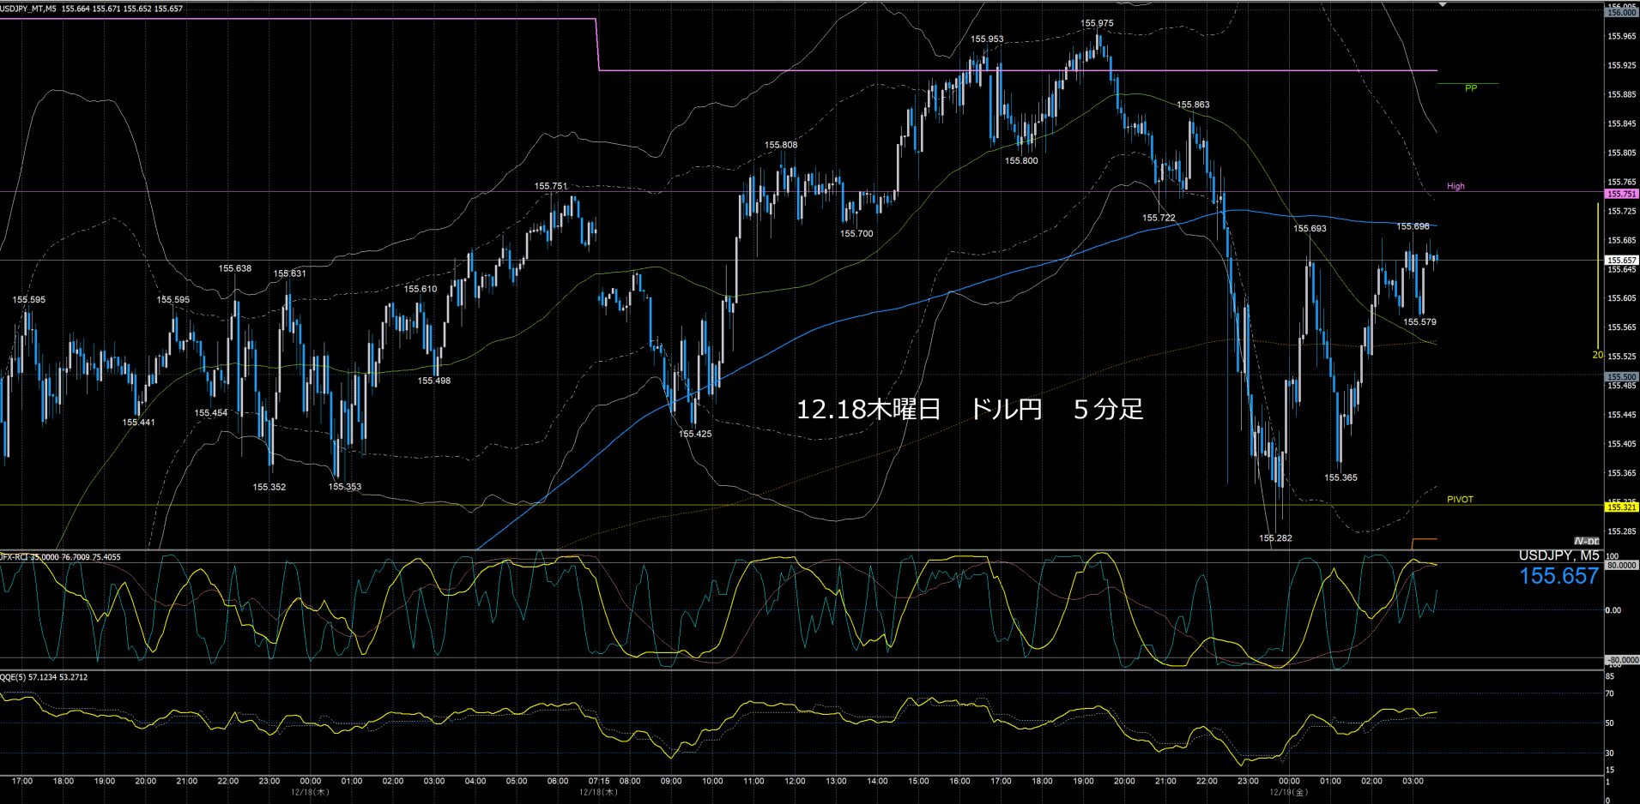1640x804 pixels.
Task: Select the 155.975 swing high price label
Action: click(x=1097, y=24)
